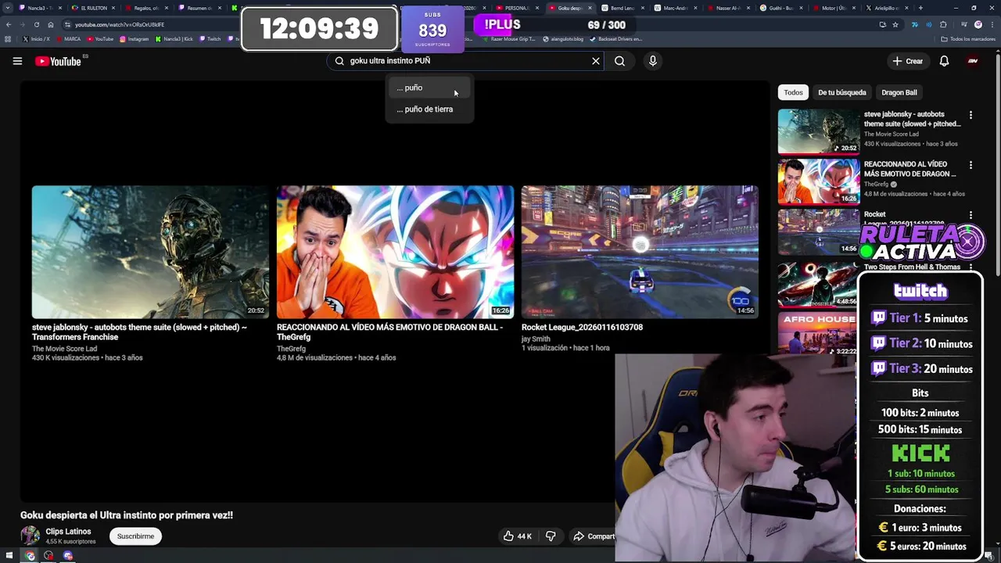Open the alangulotv.blog bookmark
Screen dimensions: 1001x563
point(564,39)
